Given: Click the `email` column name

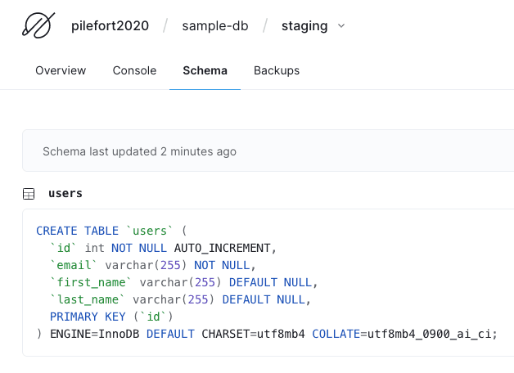Looking at the screenshot, I should (x=74, y=265).
